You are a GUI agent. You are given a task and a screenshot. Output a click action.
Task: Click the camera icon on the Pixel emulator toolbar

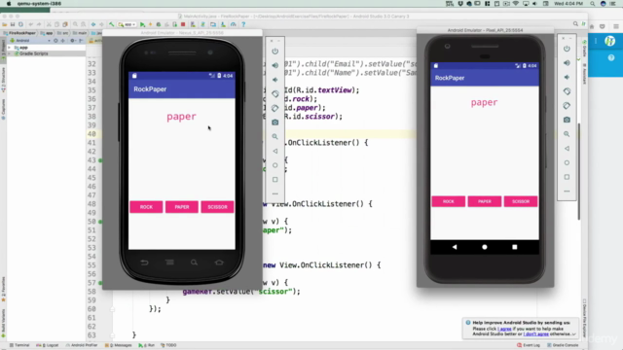click(x=567, y=120)
